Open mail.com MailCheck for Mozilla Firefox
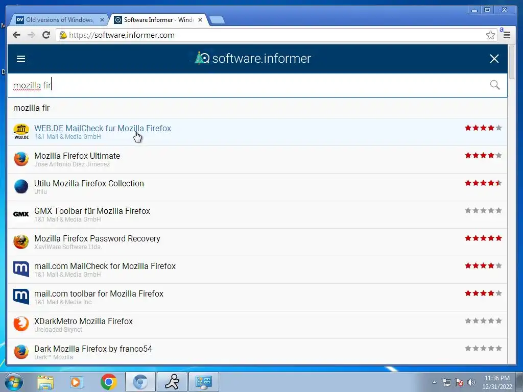 click(x=257, y=270)
